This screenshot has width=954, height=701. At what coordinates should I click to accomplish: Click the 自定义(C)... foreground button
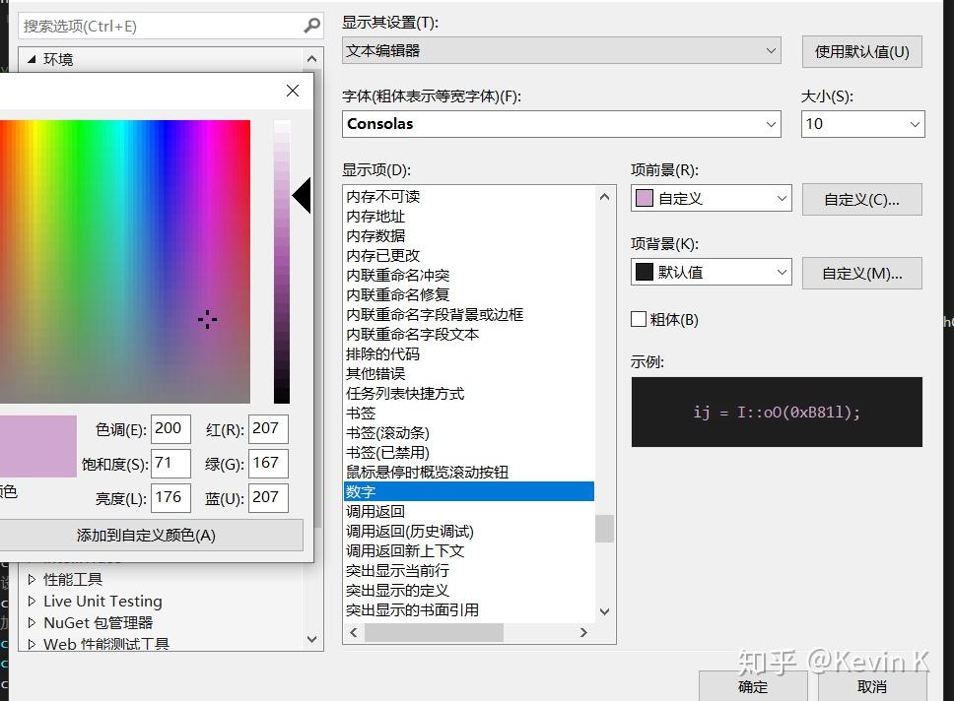pos(862,200)
